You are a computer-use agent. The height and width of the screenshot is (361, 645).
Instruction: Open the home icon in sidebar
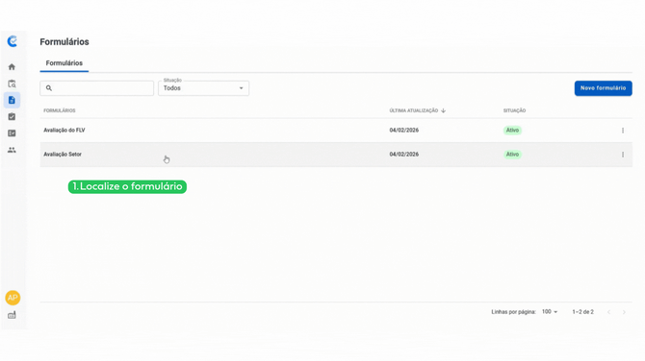pos(12,67)
